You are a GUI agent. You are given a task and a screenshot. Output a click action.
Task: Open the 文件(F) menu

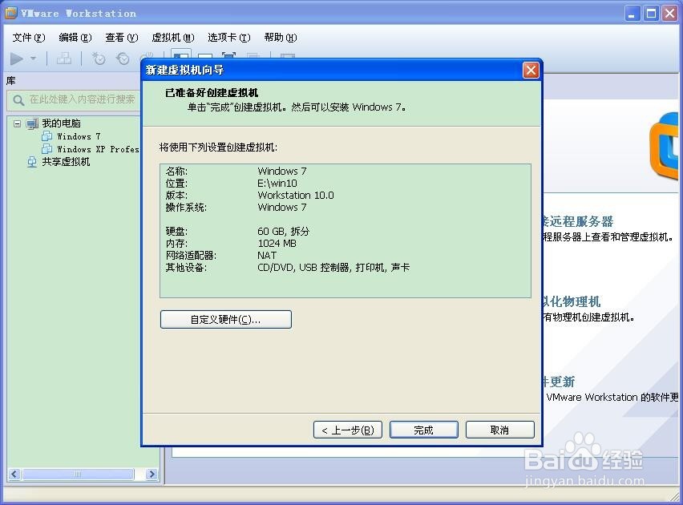pyautogui.click(x=29, y=38)
